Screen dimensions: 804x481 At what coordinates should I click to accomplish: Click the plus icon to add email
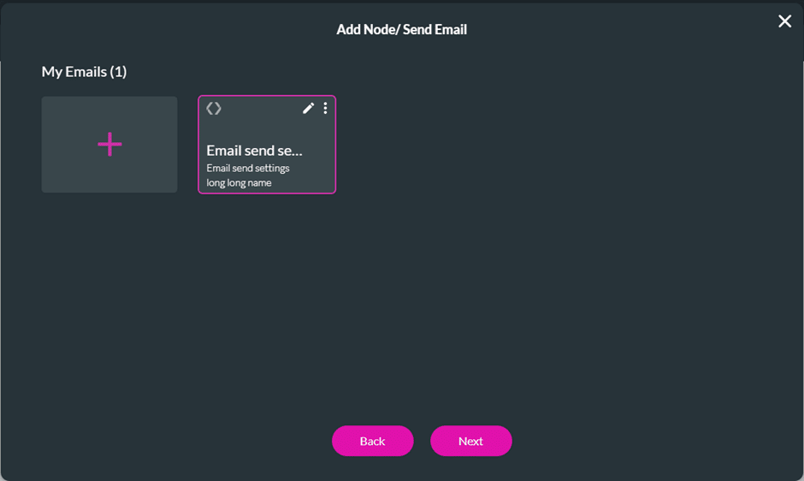tap(109, 145)
